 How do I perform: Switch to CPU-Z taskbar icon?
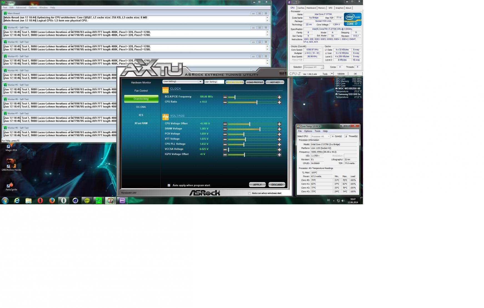click(x=122, y=200)
